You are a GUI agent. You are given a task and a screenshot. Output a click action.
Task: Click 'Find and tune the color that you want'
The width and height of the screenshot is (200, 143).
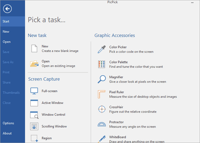pyautogui.click(x=136, y=67)
